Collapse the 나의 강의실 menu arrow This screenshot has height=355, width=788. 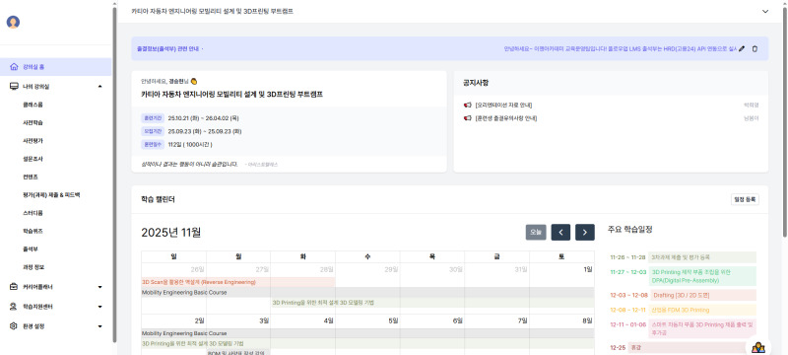(x=100, y=87)
